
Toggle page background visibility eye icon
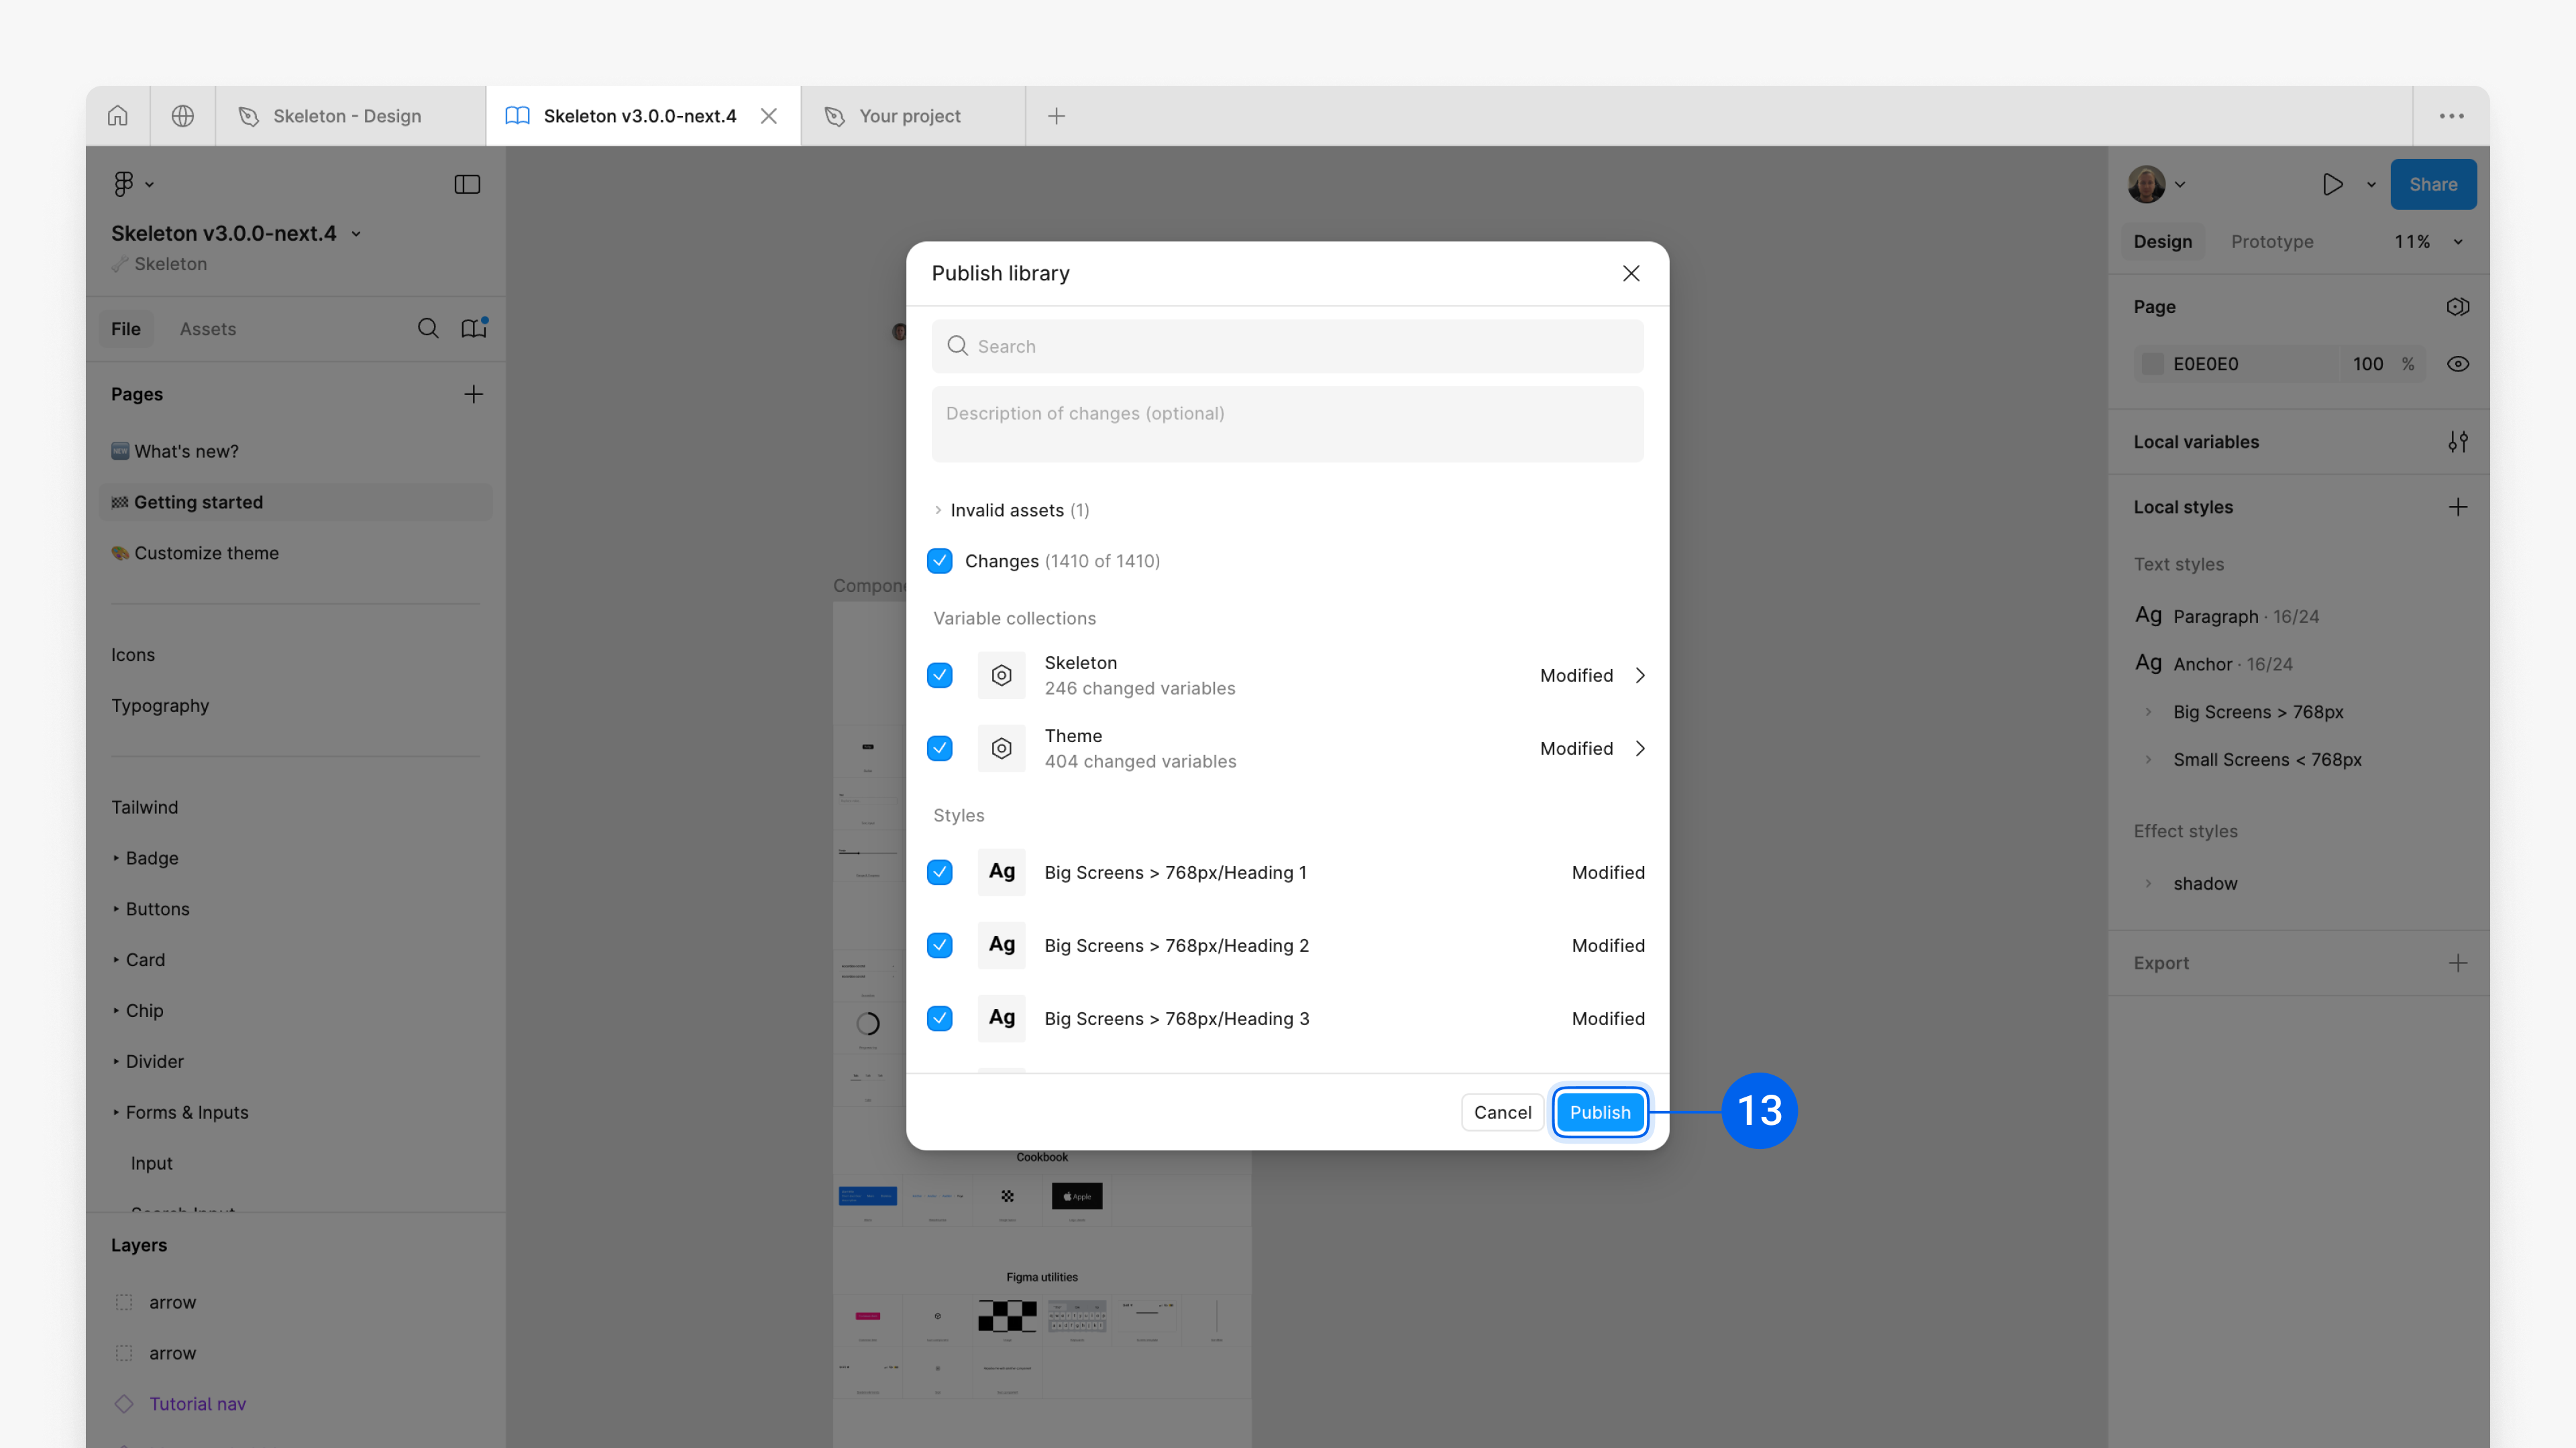[x=2459, y=364]
